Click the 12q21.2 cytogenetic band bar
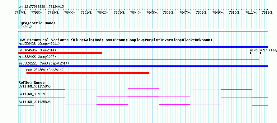This screenshot has height=123, width=277. (x=143, y=30)
